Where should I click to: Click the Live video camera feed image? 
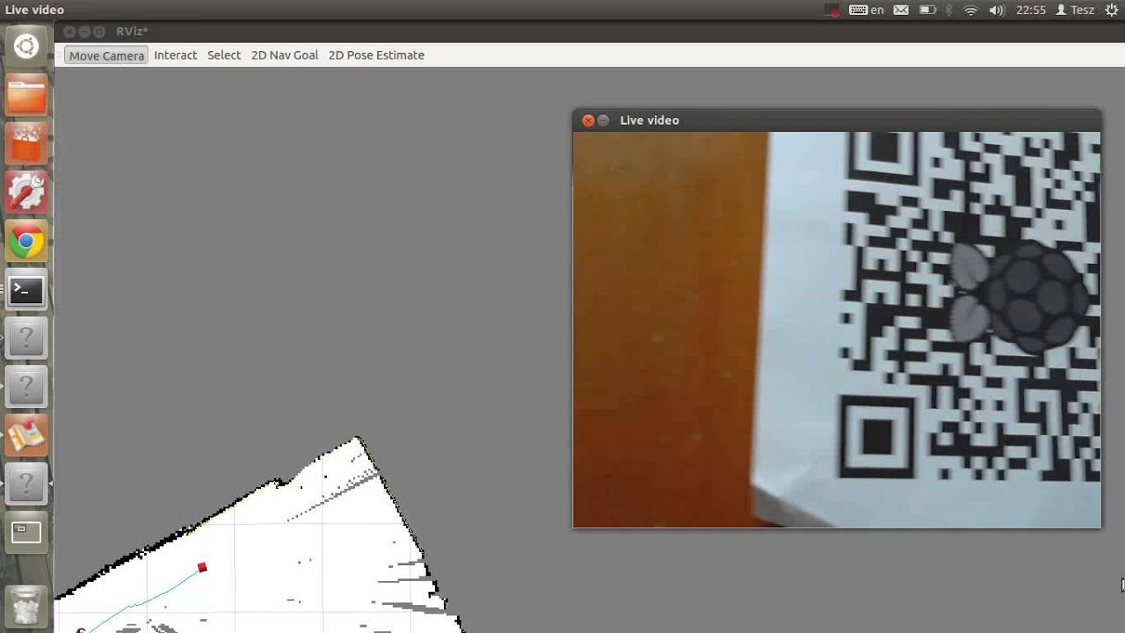(837, 330)
